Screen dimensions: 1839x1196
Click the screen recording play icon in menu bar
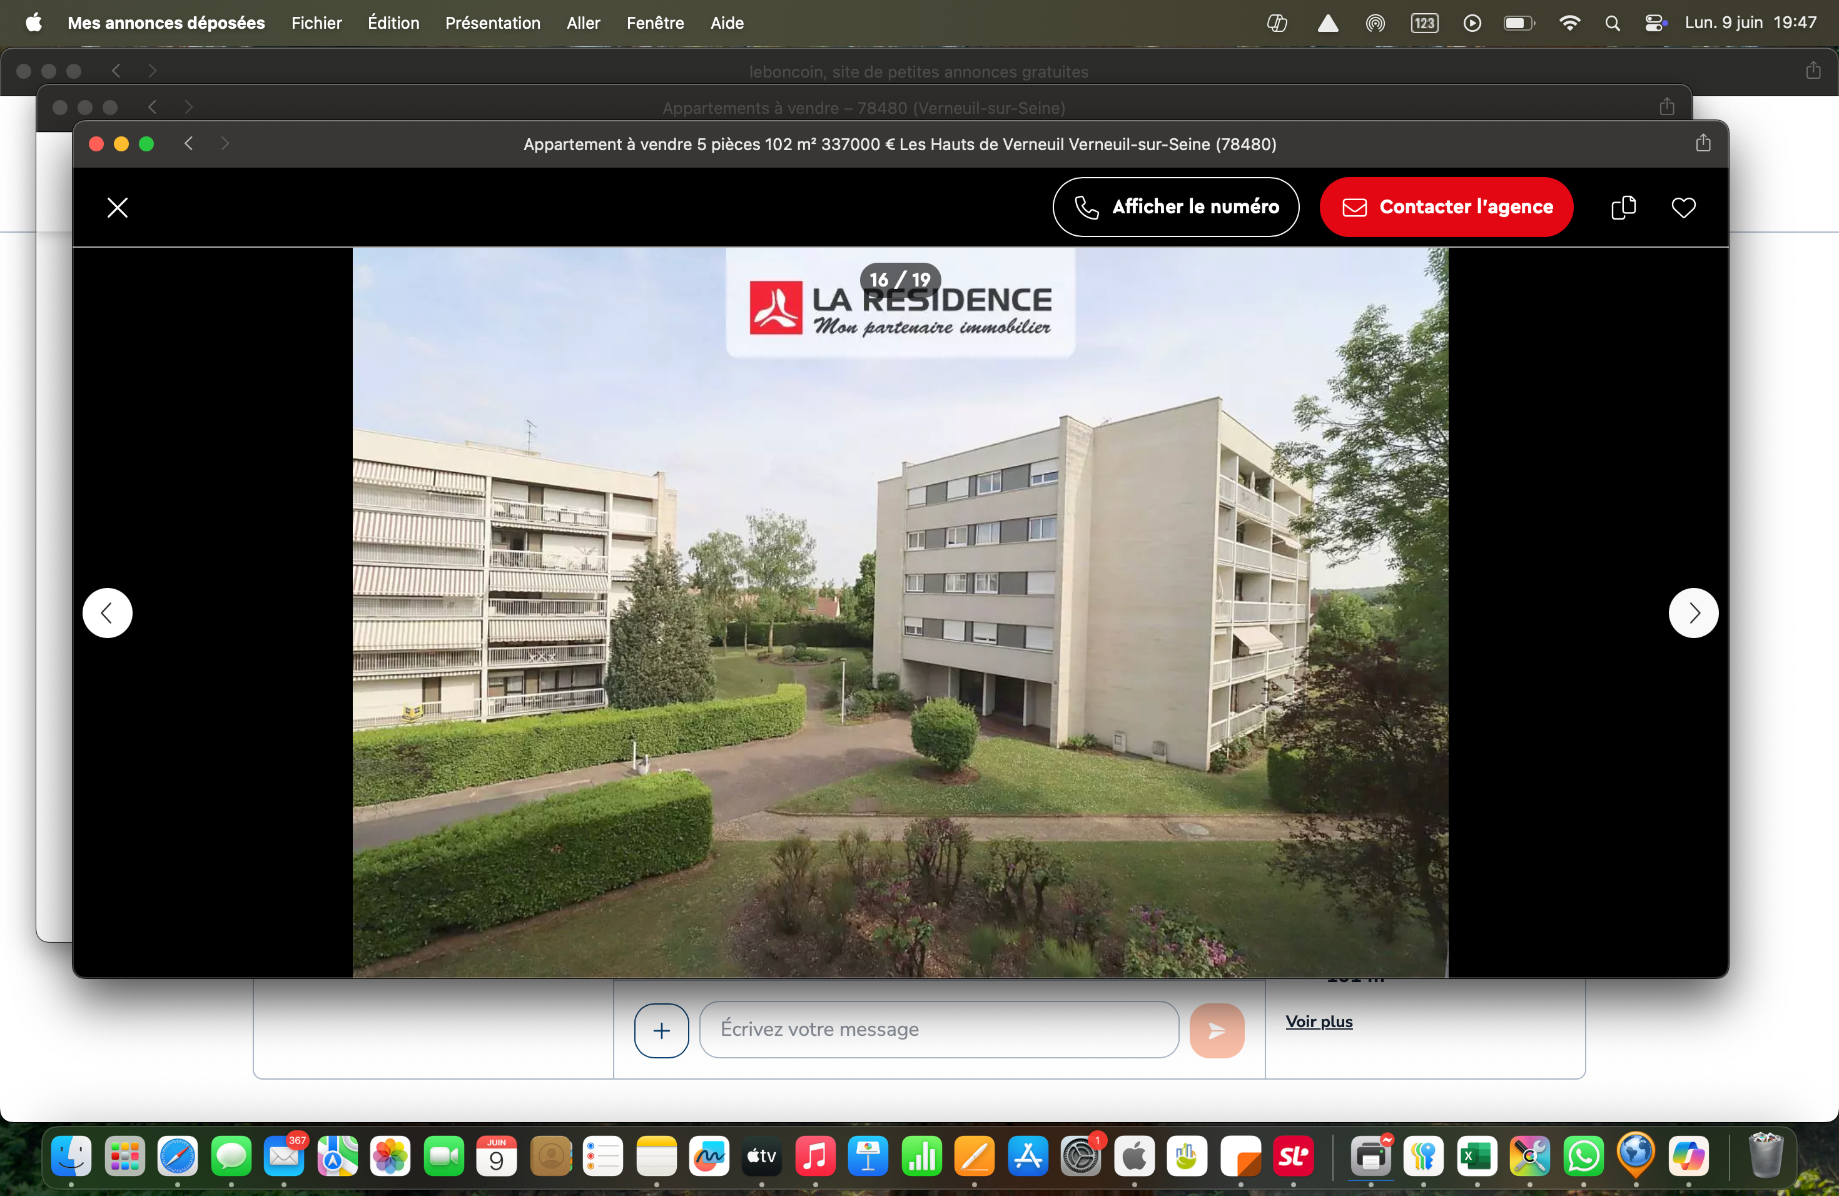point(1472,23)
